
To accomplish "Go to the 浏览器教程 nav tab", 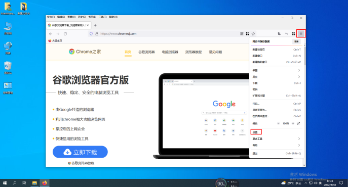I will [194, 52].
